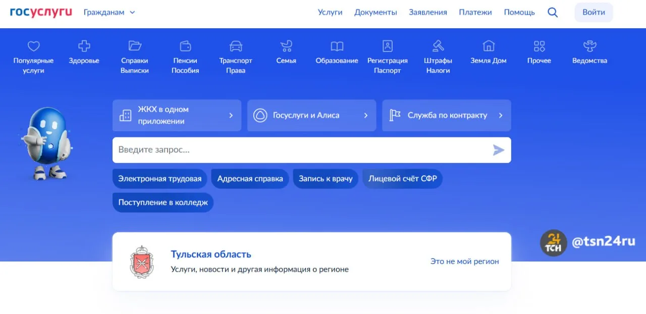Click the Госуслуги logo
Image resolution: width=646 pixels, height=314 pixels.
[41, 12]
